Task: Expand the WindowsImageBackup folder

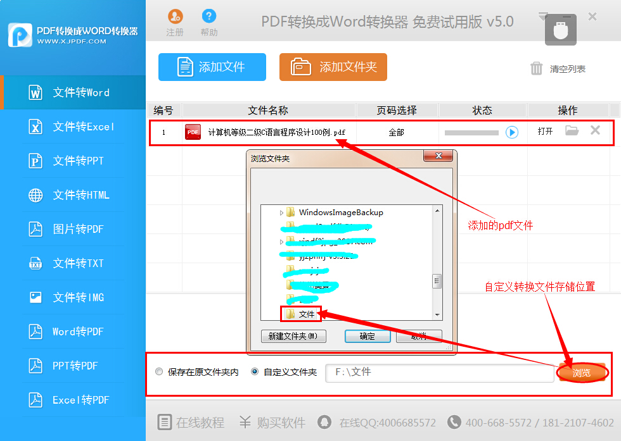Action: point(281,213)
